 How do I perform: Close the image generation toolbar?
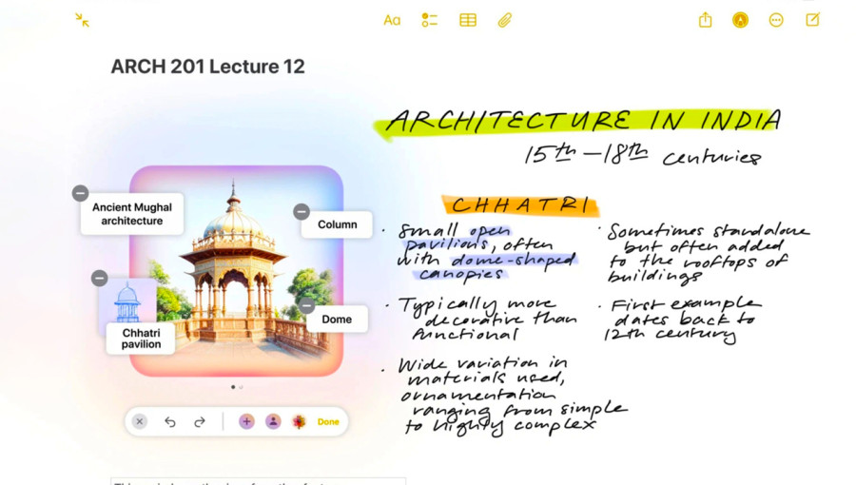tap(140, 421)
